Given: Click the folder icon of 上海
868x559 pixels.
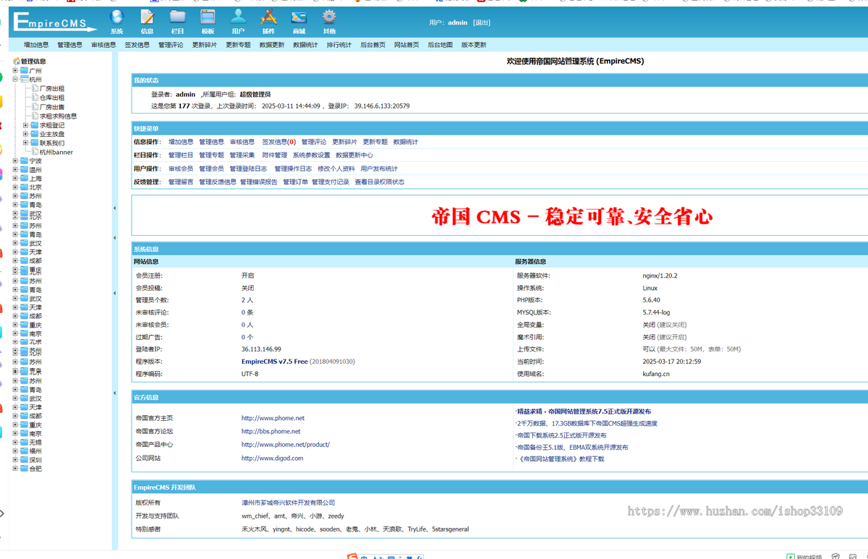Looking at the screenshot, I should tap(25, 178).
